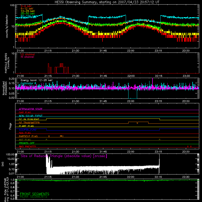Click the LO channel particle spike at 21:15
Viewport: 202px width, 202px height.
(48, 68)
